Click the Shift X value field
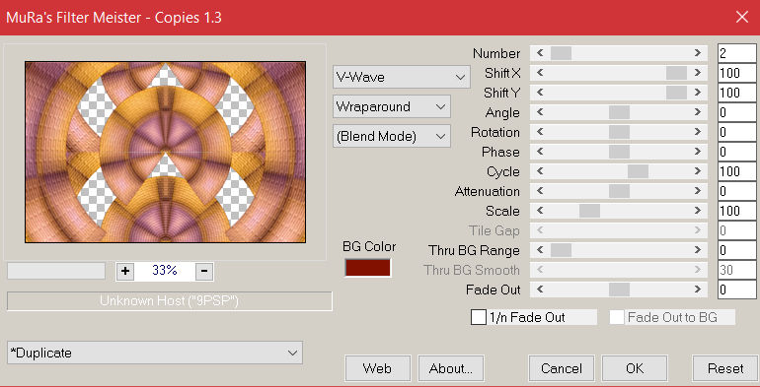Screen dimensions: 760x387 tap(736, 73)
